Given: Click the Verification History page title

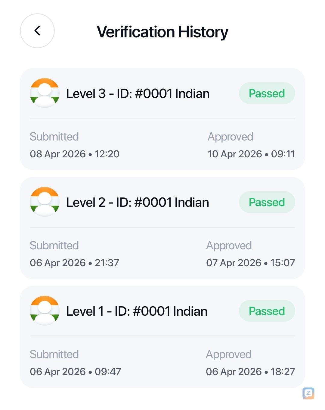Looking at the screenshot, I should tap(162, 32).
